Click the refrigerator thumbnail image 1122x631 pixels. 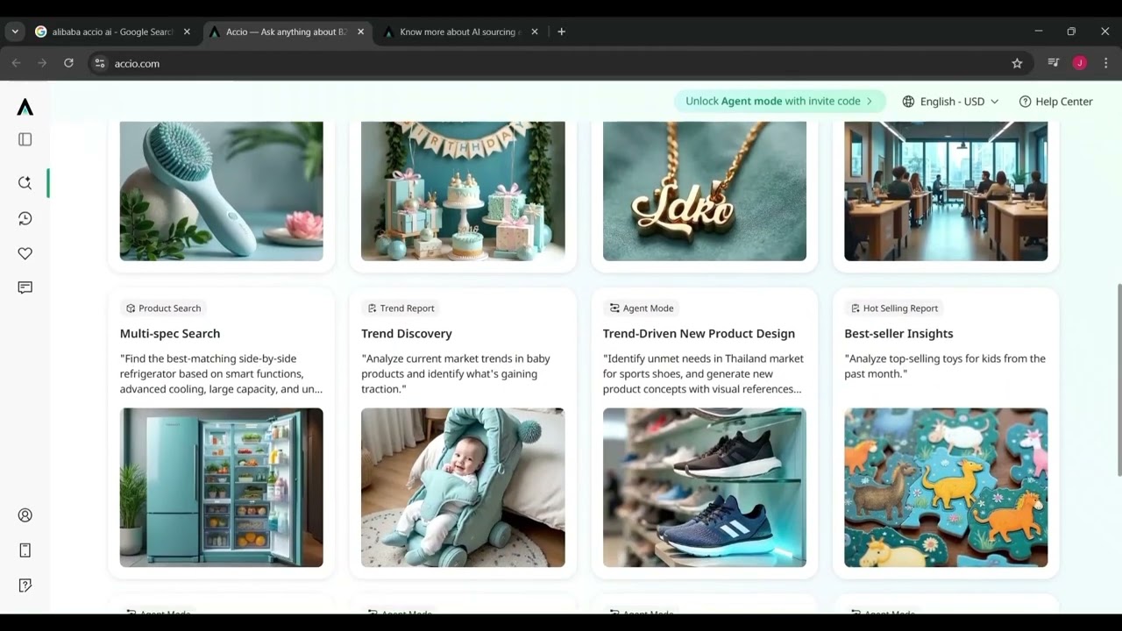tap(222, 487)
